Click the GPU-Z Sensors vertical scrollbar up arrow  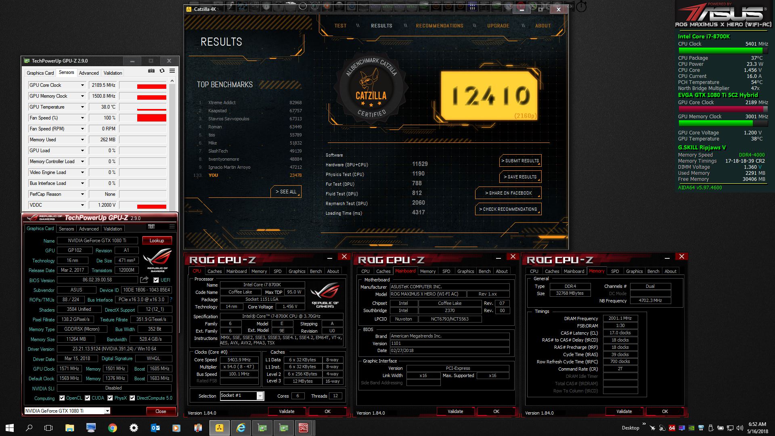point(172,81)
